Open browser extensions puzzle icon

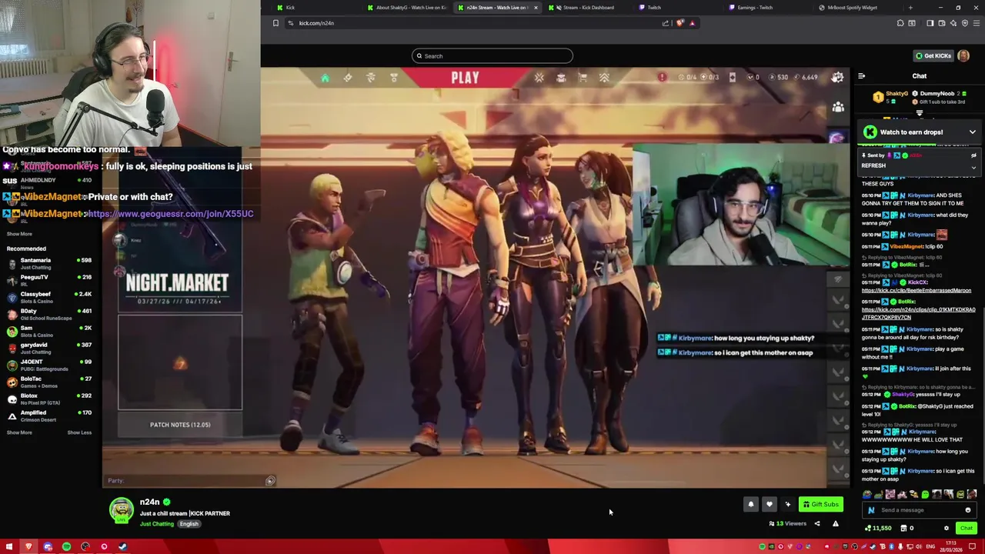pos(900,23)
